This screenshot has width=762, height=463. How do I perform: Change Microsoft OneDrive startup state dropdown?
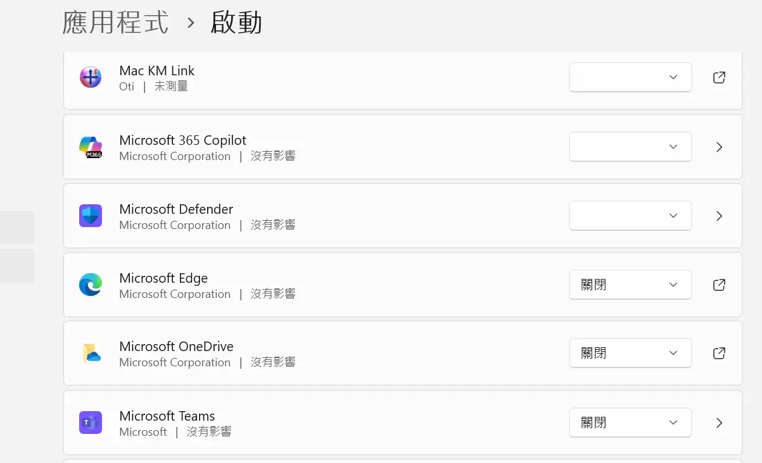[x=630, y=353]
